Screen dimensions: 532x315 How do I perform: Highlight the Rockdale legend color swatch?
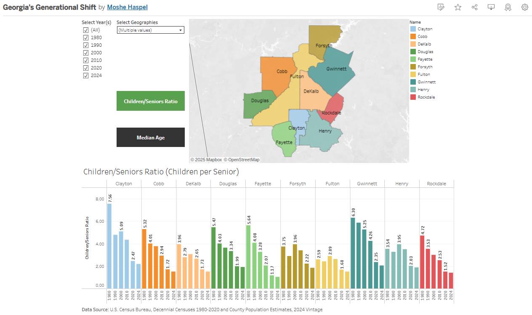(x=413, y=97)
